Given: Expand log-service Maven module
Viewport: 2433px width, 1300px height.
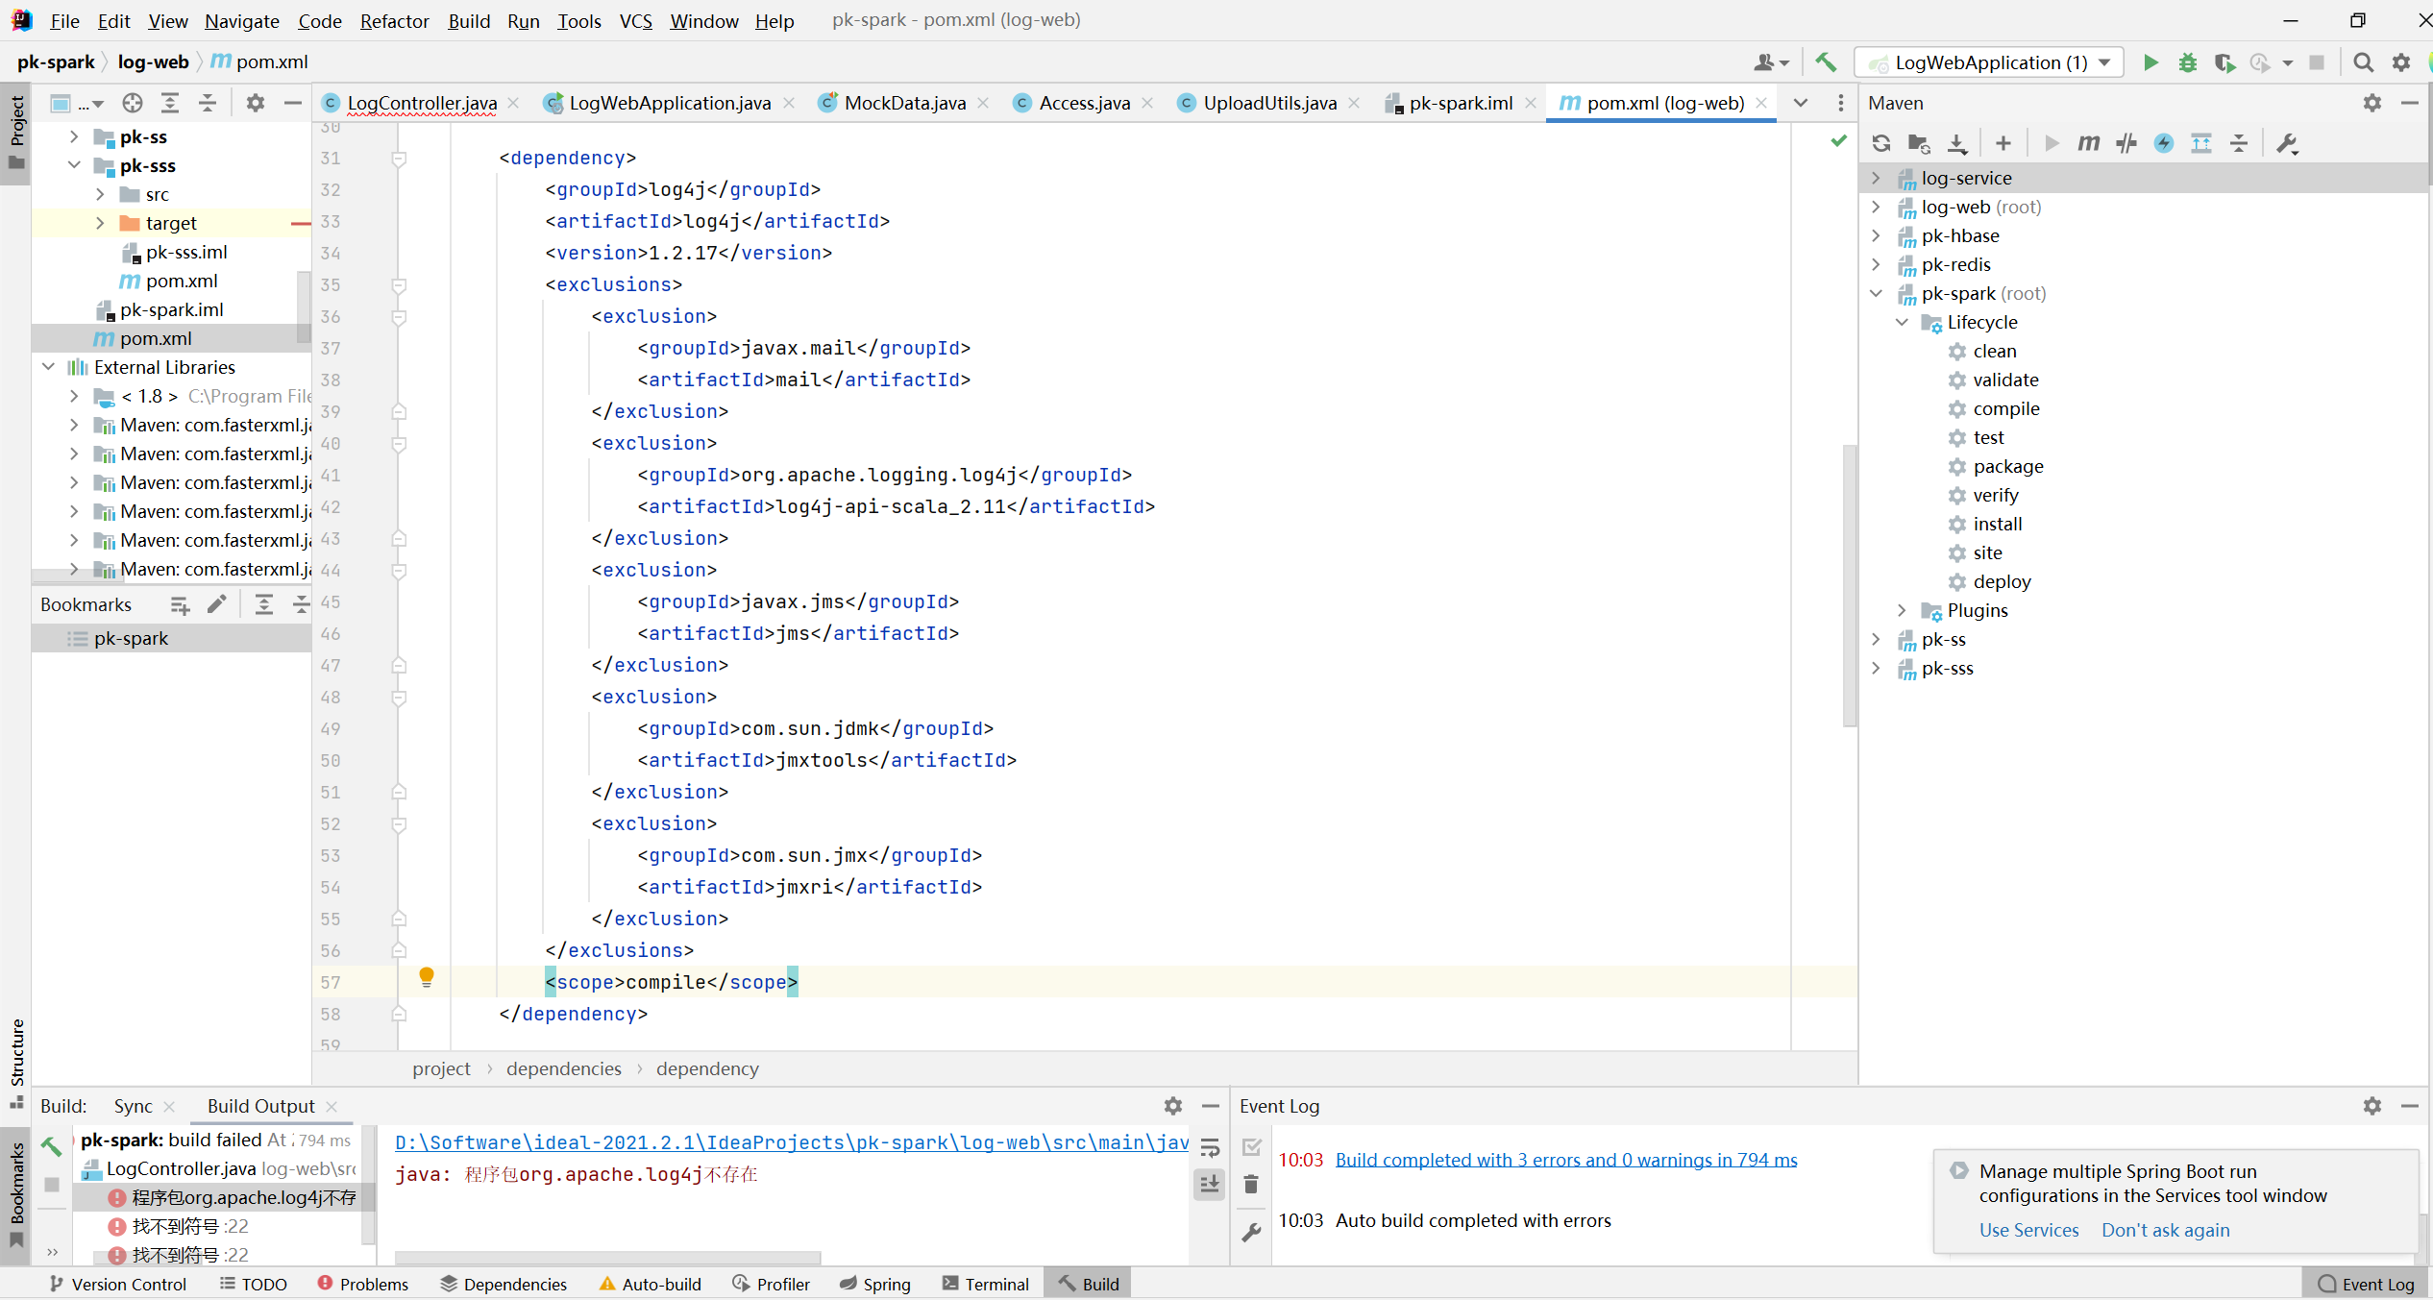Looking at the screenshot, I should [1876, 178].
